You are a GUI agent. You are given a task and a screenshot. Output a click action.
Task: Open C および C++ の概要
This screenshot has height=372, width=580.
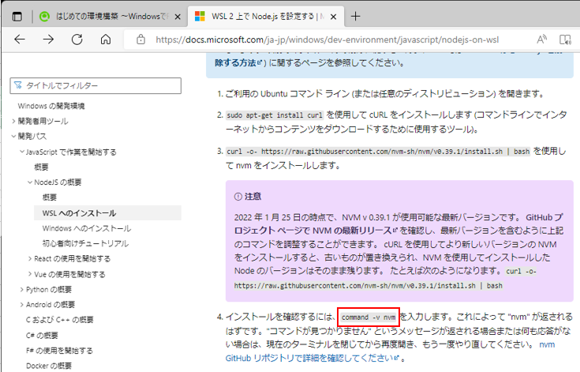tap(59, 319)
